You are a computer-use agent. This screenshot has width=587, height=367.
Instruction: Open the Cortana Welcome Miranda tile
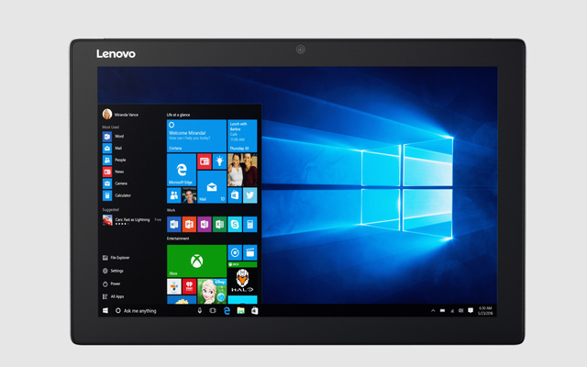[x=196, y=136]
